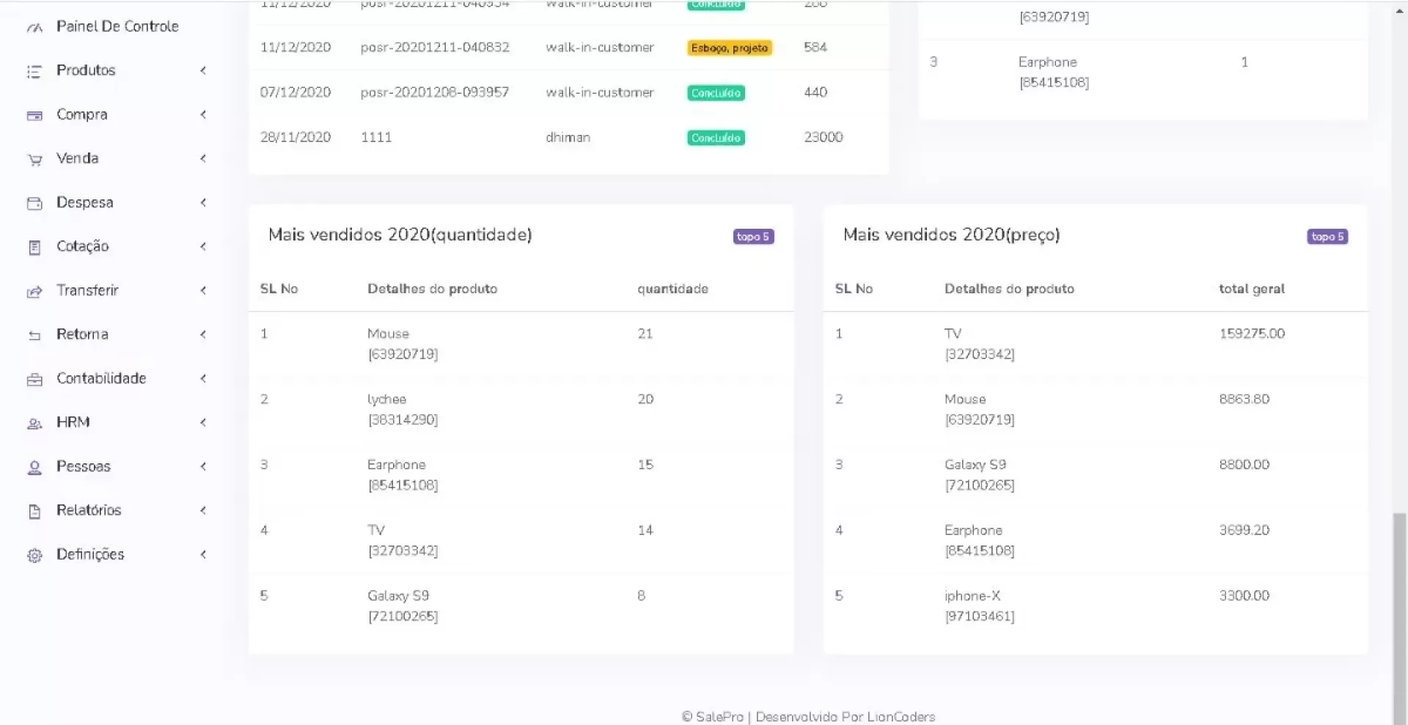Click the Compra card icon

(34, 115)
